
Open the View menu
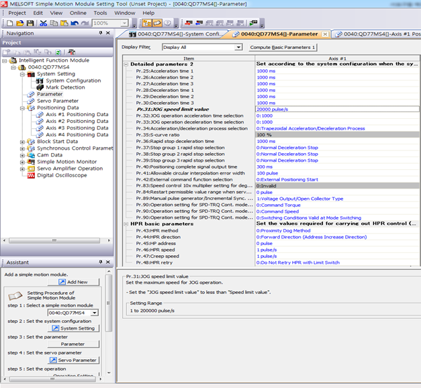tap(56, 13)
